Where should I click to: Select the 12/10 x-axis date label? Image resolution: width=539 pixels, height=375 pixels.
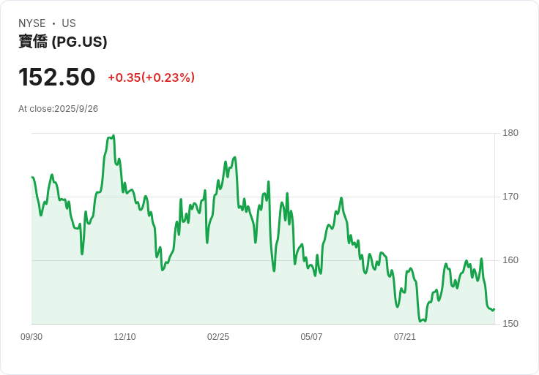pyautogui.click(x=124, y=337)
